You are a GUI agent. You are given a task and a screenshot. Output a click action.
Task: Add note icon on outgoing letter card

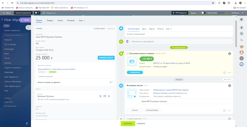pos(224,111)
